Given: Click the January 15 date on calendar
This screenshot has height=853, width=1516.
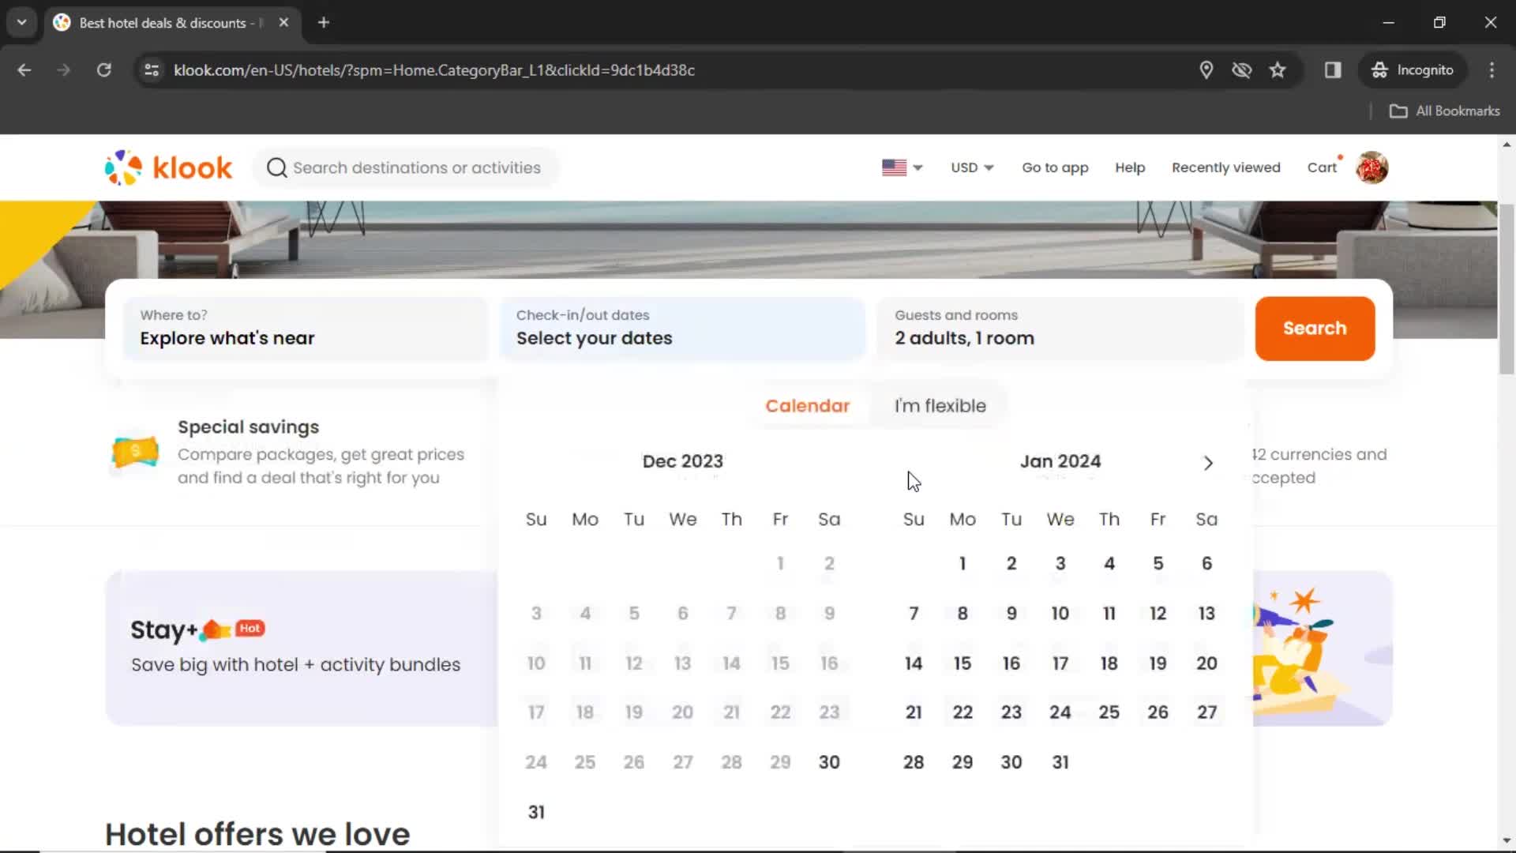Looking at the screenshot, I should tap(962, 663).
